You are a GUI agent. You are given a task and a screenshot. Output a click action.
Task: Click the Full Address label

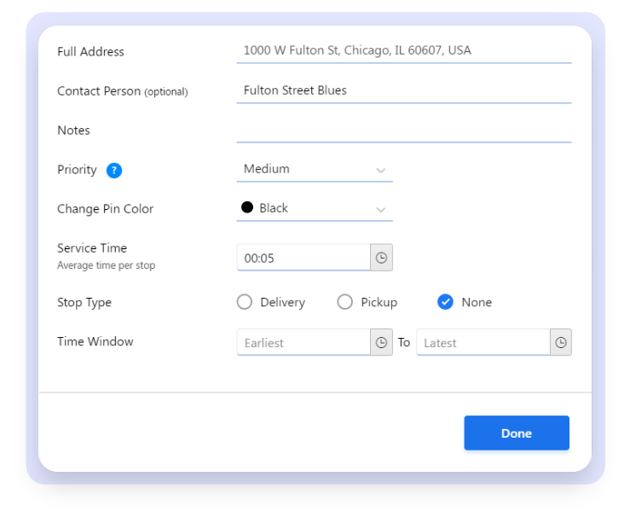(91, 52)
